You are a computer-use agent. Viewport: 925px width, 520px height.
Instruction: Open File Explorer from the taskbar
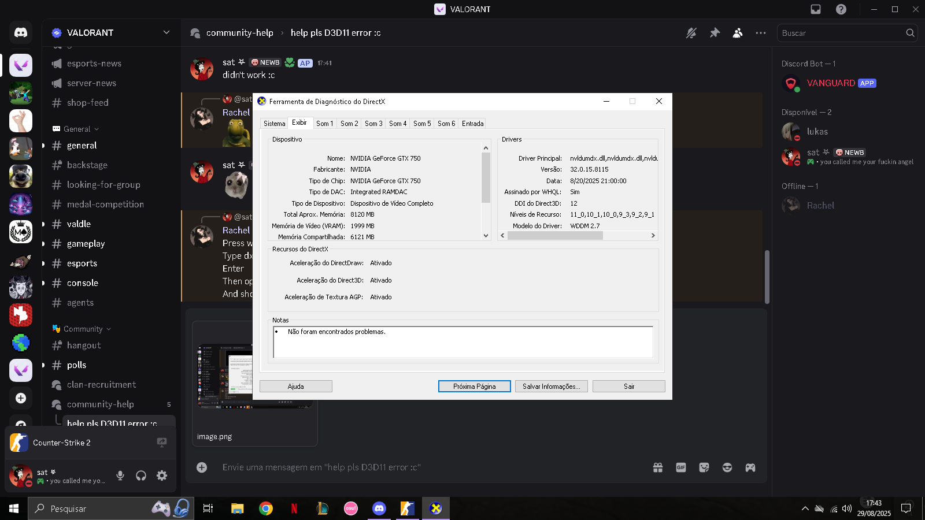238,508
